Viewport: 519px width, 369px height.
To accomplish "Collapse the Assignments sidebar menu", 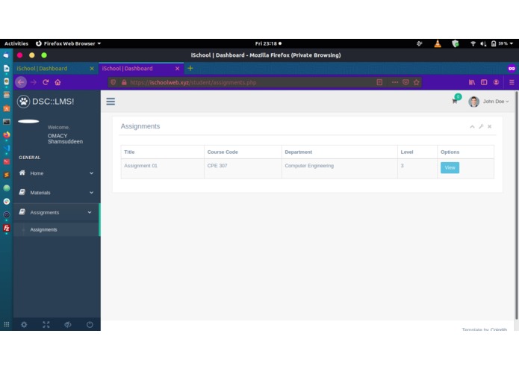I will [x=56, y=212].
